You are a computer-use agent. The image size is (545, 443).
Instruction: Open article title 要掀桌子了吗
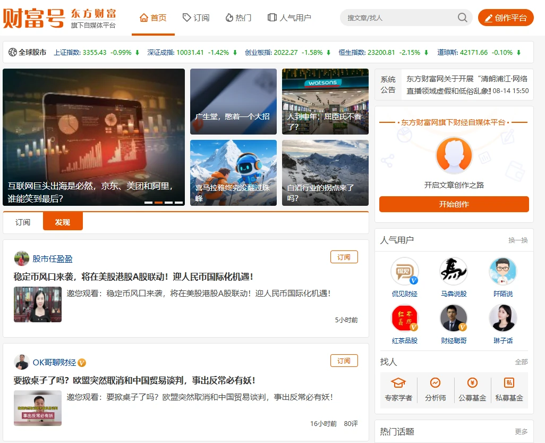coord(134,381)
